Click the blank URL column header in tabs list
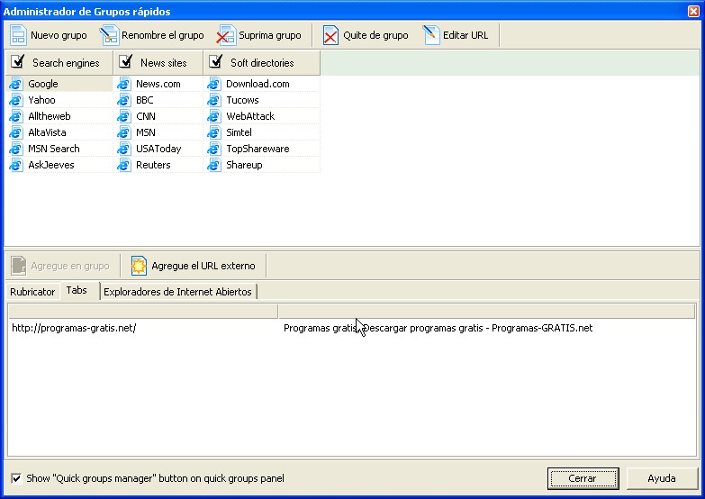Screen dimensions: 705x499 (x=143, y=311)
